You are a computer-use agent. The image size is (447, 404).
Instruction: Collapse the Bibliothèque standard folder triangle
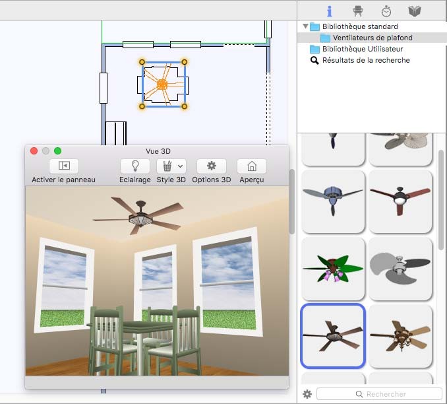[x=305, y=26]
